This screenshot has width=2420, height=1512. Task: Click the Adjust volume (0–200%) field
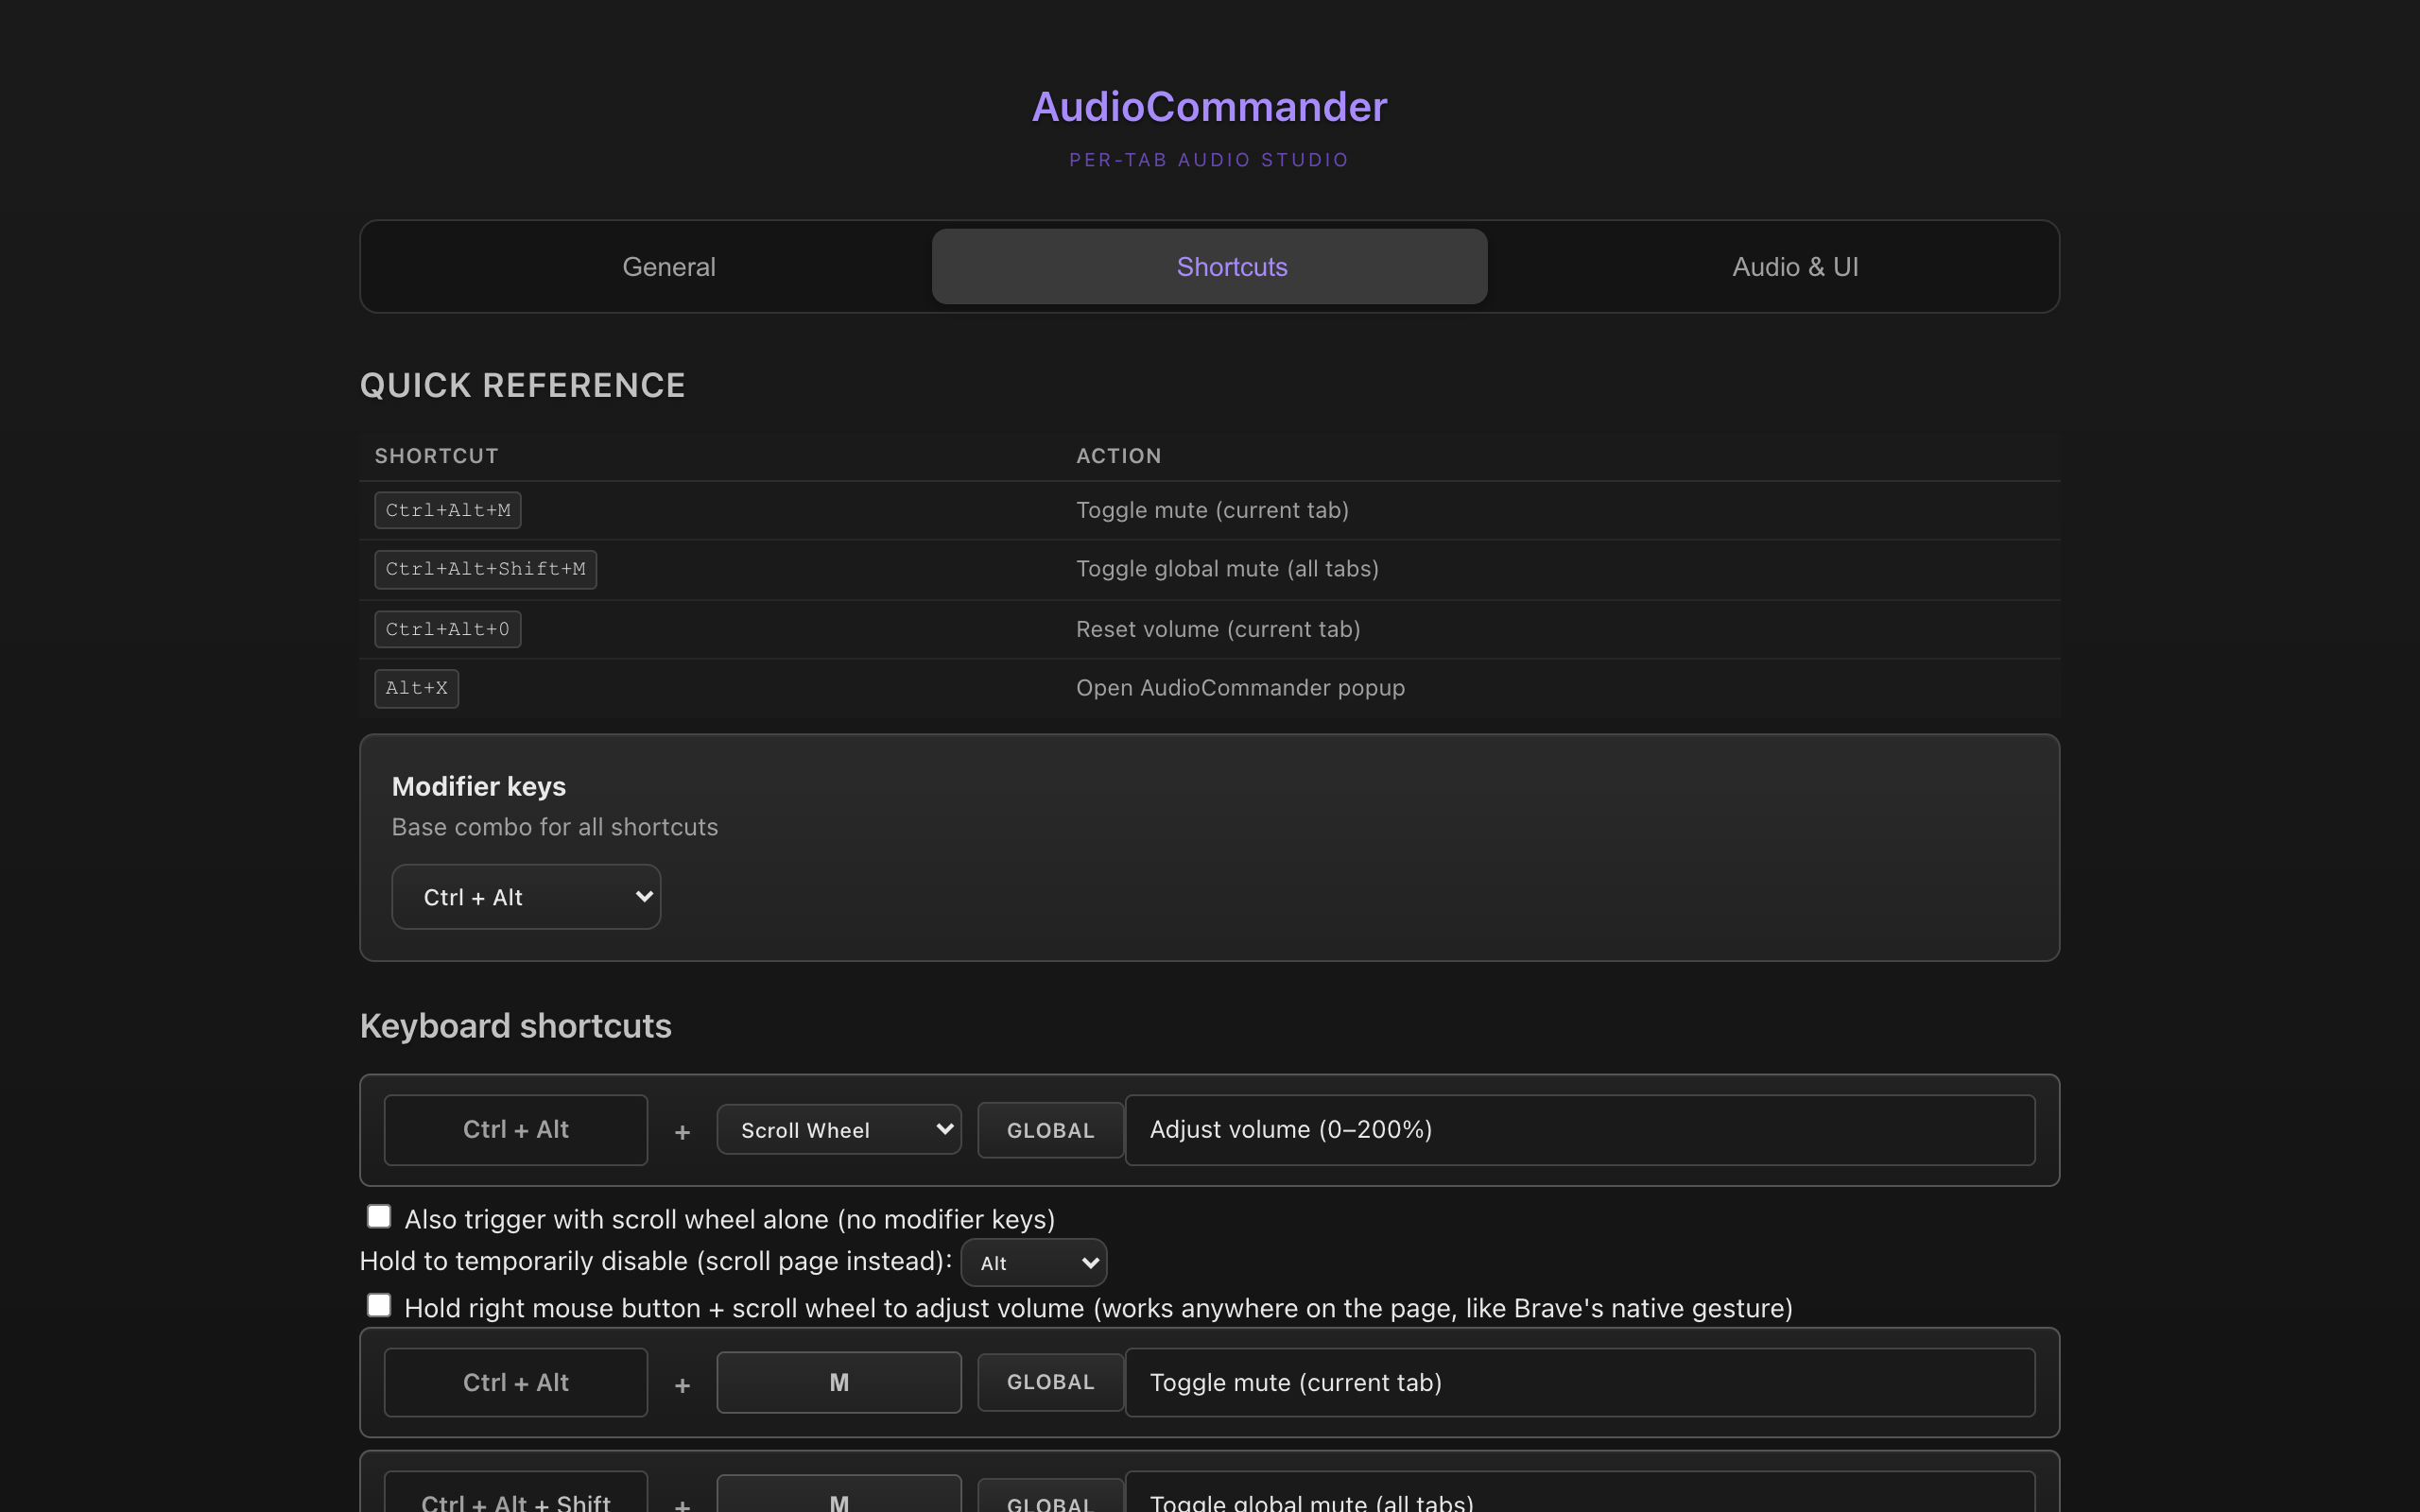(x=1579, y=1130)
